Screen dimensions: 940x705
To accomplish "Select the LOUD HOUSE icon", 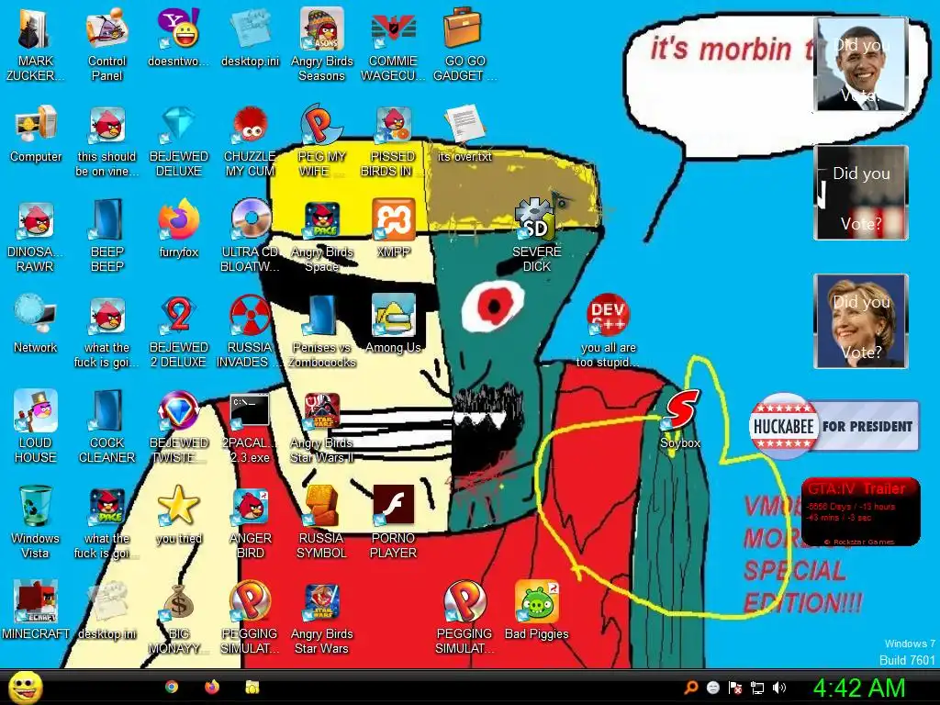I will 35,427.
